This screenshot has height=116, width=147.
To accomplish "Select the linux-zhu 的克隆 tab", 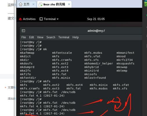I will pos(54,4).
